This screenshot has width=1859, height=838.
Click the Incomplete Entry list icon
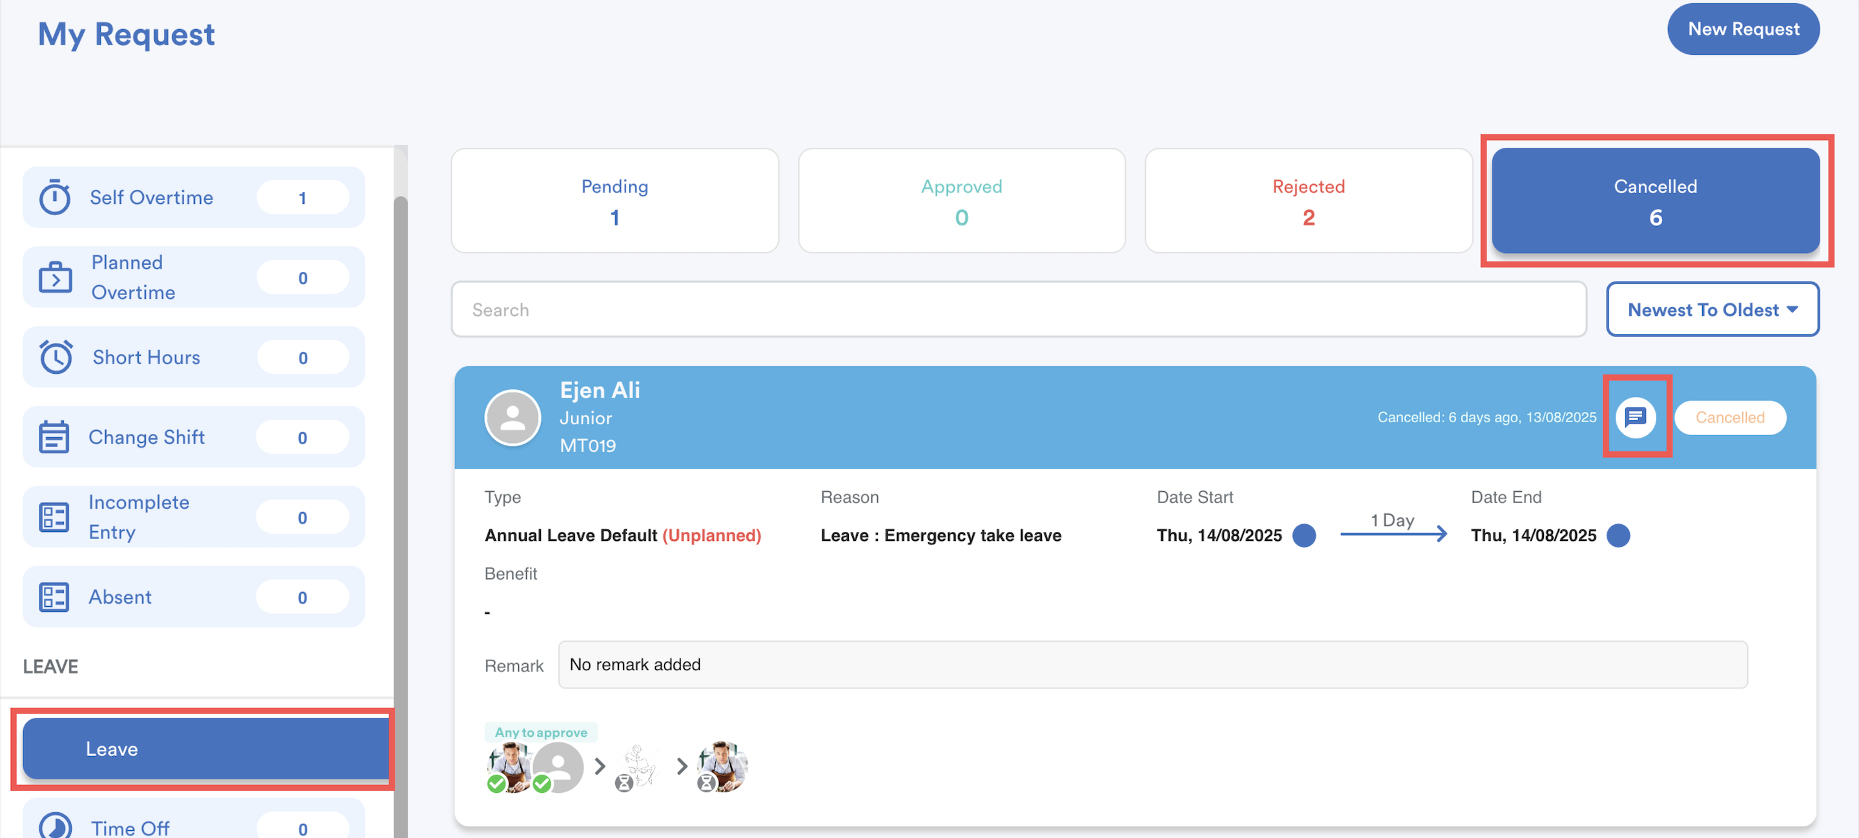click(54, 516)
